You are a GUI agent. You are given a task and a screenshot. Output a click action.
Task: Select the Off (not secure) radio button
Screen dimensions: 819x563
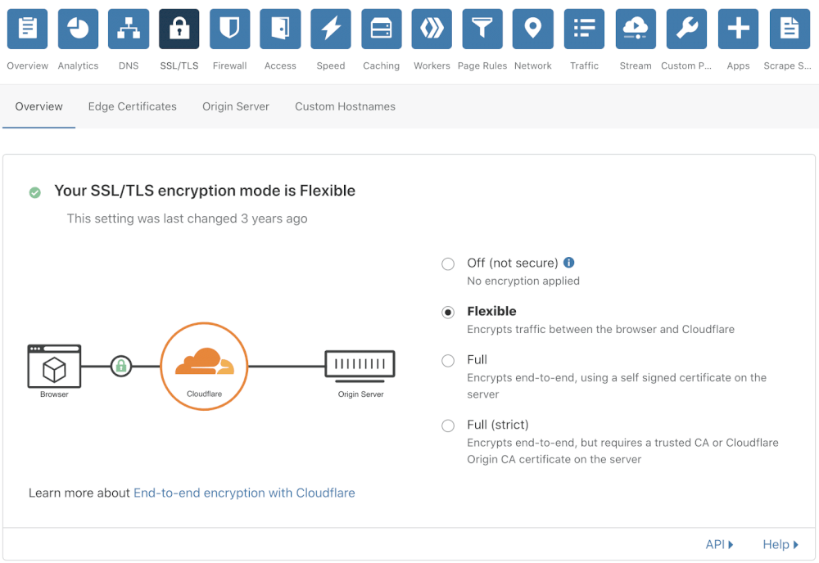448,263
